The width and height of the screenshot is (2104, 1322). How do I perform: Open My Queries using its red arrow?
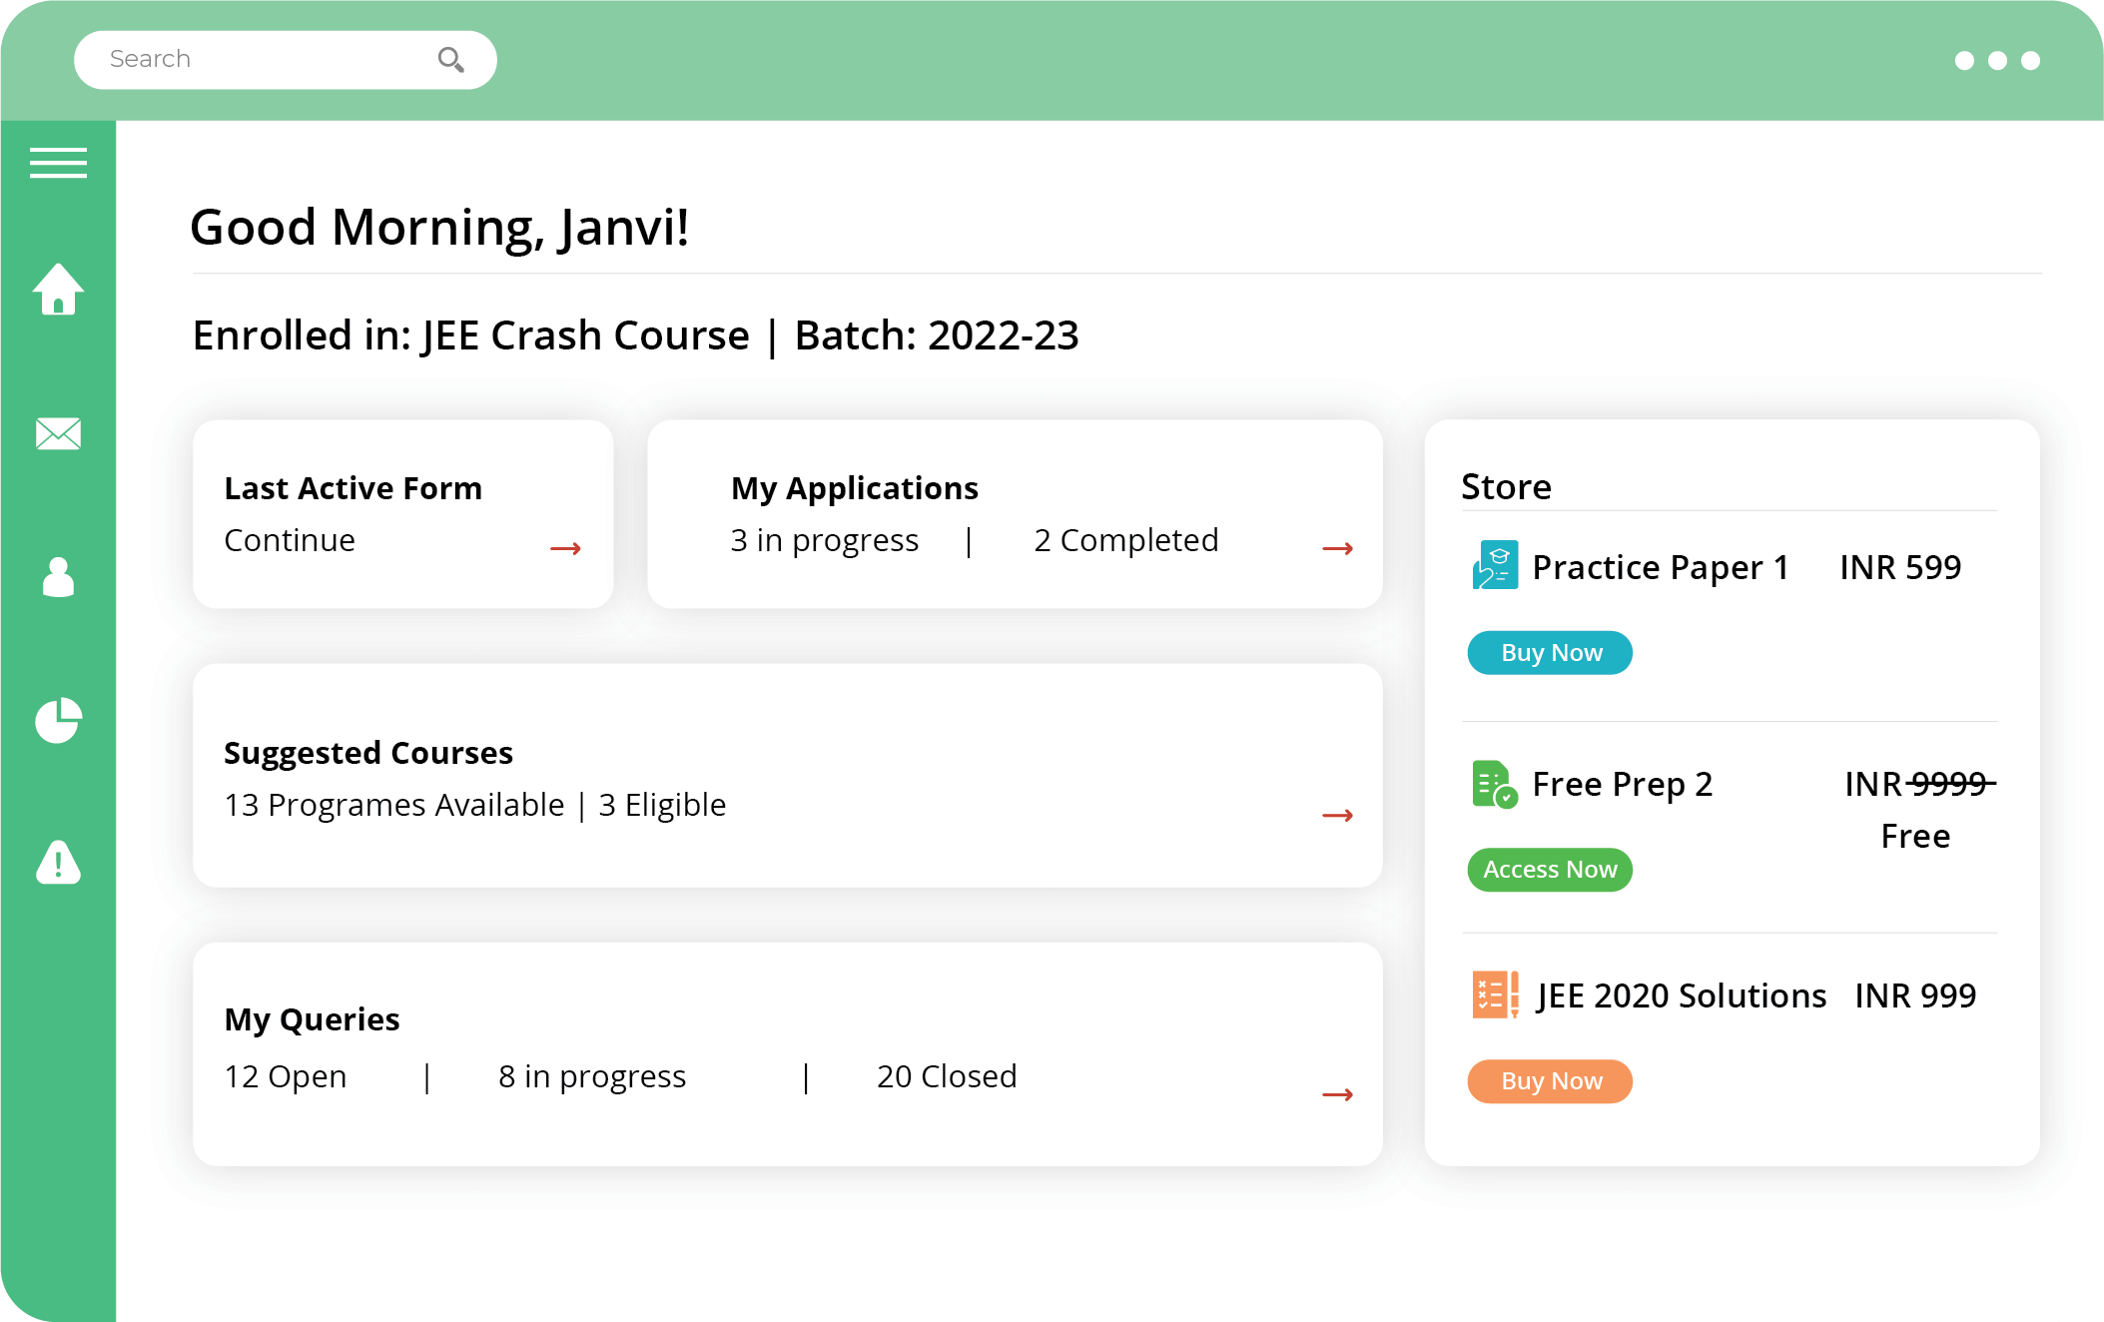coord(1337,1095)
